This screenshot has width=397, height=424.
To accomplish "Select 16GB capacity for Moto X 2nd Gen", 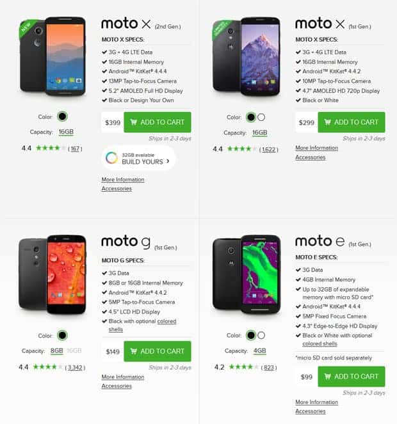I will coord(66,132).
